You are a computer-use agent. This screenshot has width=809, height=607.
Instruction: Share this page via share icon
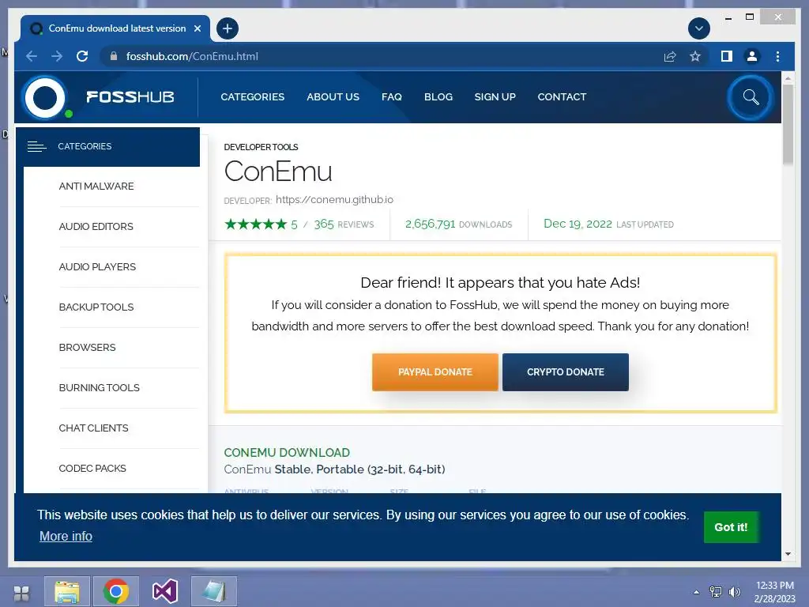tap(670, 56)
